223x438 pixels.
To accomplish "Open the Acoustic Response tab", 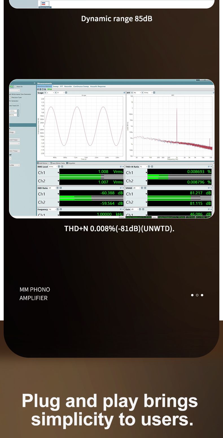I will (x=98, y=86).
